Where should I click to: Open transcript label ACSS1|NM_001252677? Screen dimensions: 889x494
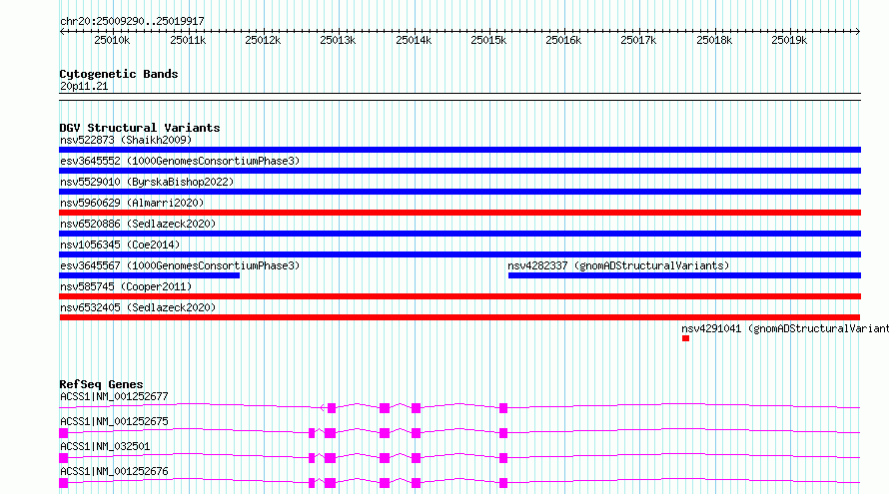[x=114, y=396]
